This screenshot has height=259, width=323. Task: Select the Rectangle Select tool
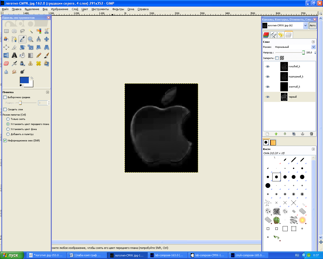coord(6,31)
